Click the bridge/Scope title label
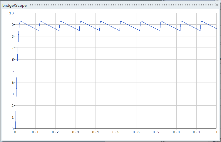 tap(15, 5)
